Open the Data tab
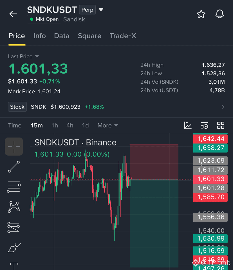233x270 pixels. click(62, 36)
